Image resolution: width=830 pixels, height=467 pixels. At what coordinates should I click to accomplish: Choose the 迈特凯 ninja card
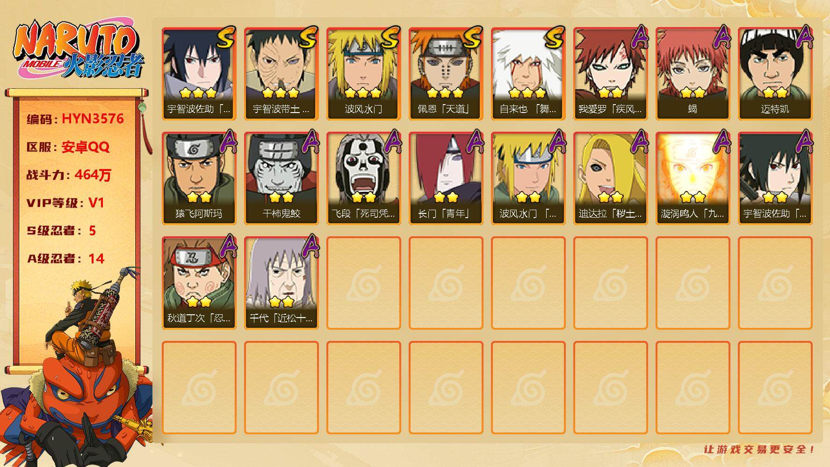pyautogui.click(x=775, y=74)
